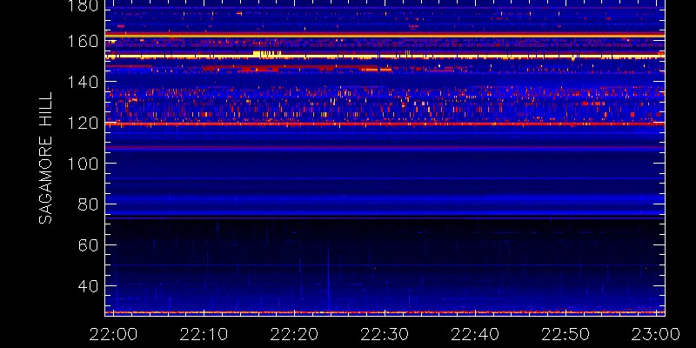Click the 22:00 time axis label

(113, 334)
